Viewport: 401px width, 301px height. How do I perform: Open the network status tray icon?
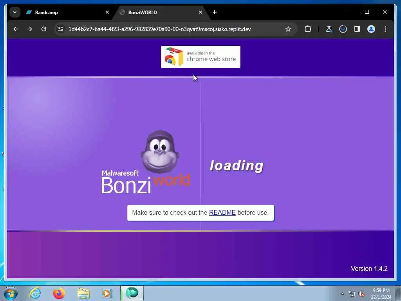352,294
